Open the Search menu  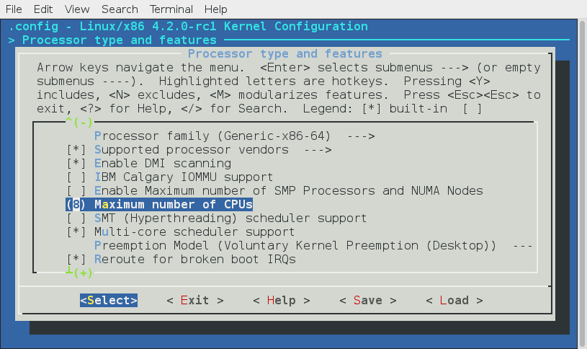pos(120,9)
